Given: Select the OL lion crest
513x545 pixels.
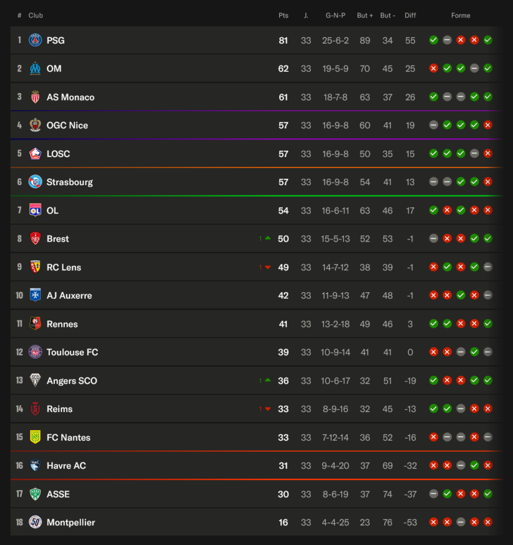Looking at the screenshot, I should 35,210.
